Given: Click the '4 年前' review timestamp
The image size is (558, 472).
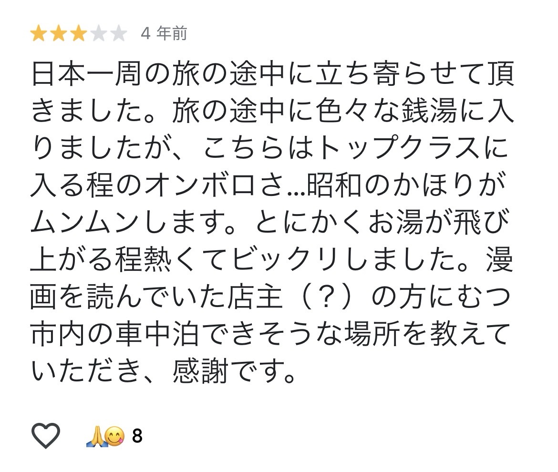Looking at the screenshot, I should pos(164,34).
